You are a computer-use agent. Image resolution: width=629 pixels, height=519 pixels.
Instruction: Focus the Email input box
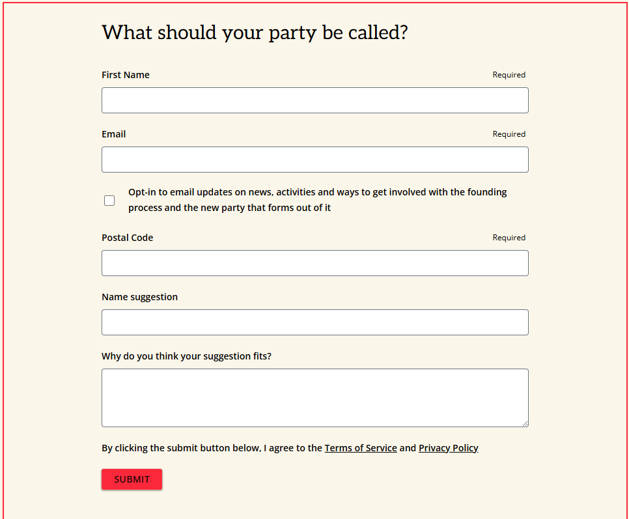click(314, 160)
